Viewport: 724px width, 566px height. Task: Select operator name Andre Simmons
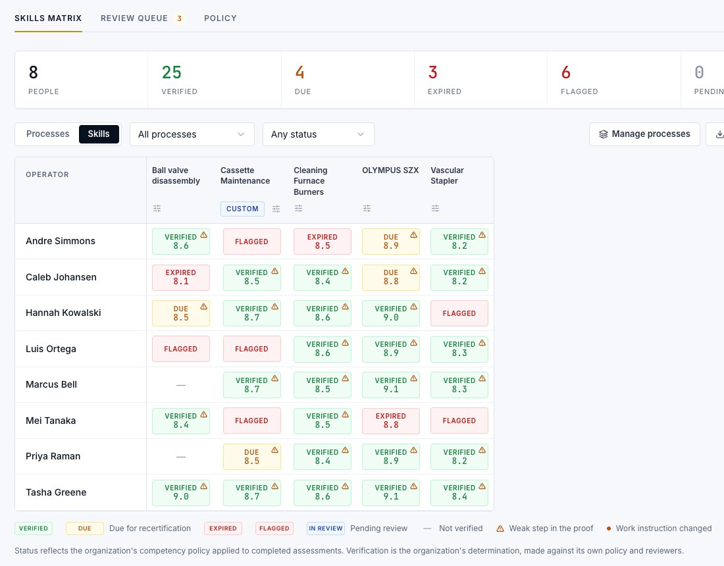pyautogui.click(x=61, y=241)
